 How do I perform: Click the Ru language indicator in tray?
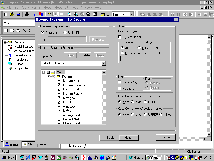[173, 158]
